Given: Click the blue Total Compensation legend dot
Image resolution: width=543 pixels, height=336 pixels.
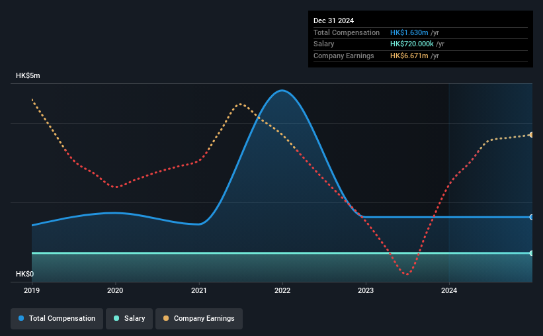Looking at the screenshot, I should [x=21, y=318].
